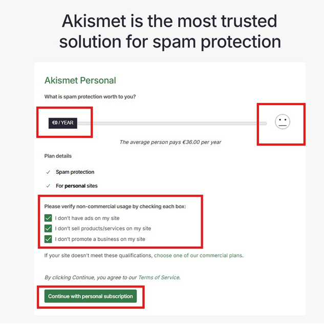Uncheck the "I don't sell products/services" checkbox
324x324 pixels.
(48, 228)
